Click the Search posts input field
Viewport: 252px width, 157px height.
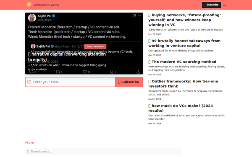[x=103, y=152]
